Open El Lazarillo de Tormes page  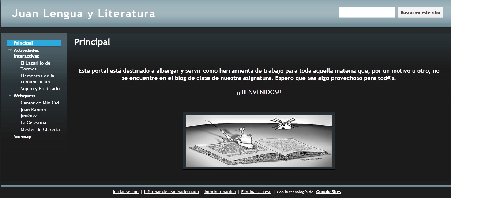click(x=35, y=66)
